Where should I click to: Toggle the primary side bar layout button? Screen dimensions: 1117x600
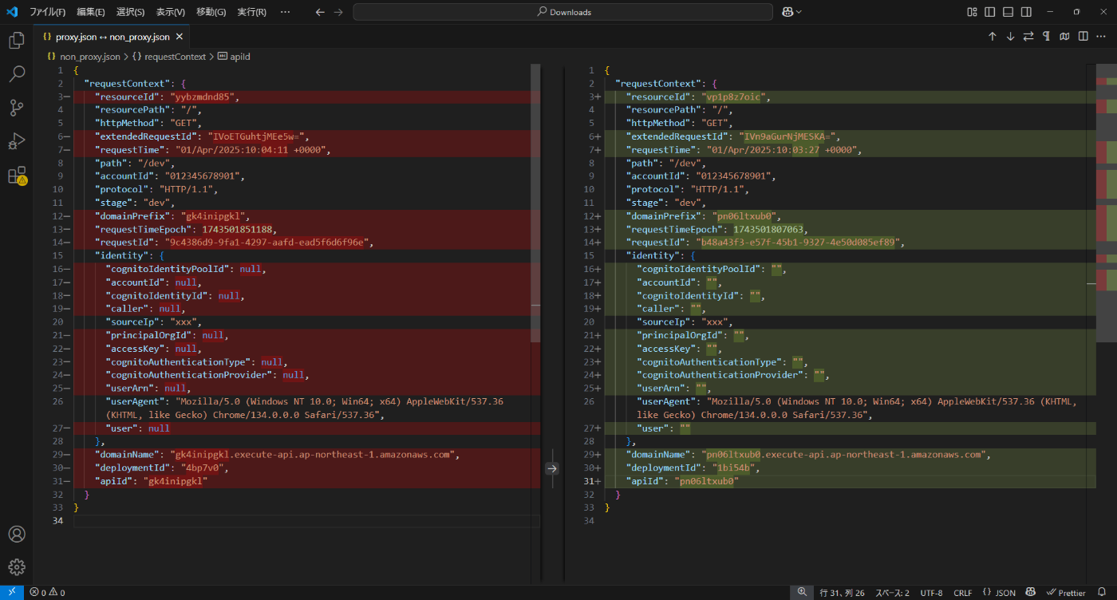pyautogui.click(x=990, y=12)
